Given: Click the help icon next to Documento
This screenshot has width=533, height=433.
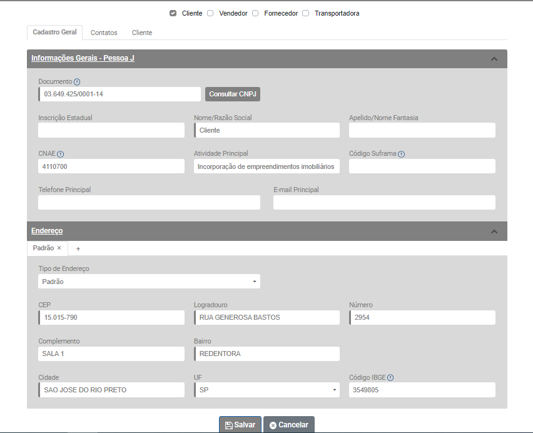Looking at the screenshot, I should pos(77,82).
